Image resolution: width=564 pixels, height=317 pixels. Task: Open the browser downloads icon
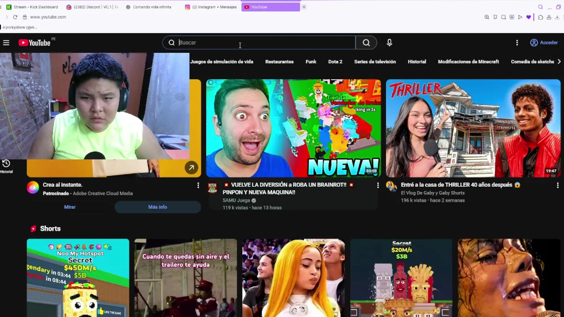(557, 17)
